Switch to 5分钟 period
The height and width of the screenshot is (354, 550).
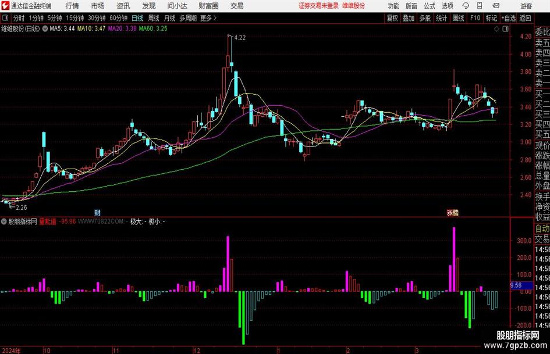(x=55, y=18)
